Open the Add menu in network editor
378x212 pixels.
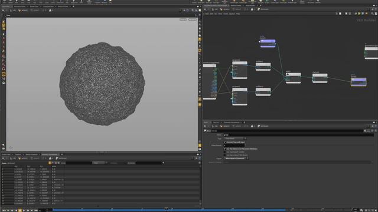(x=207, y=14)
